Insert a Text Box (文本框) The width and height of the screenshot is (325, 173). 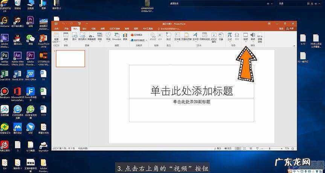coord(177,37)
